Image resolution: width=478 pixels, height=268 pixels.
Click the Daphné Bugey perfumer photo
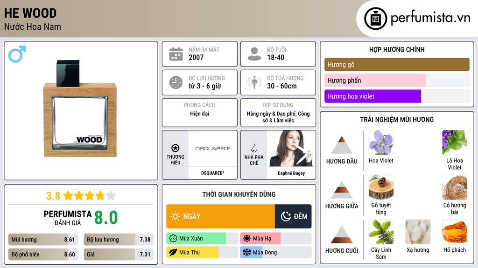[291, 148]
